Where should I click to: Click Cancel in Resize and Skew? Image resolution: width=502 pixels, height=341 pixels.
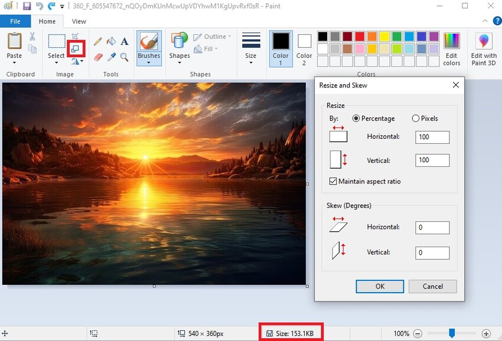coord(432,286)
